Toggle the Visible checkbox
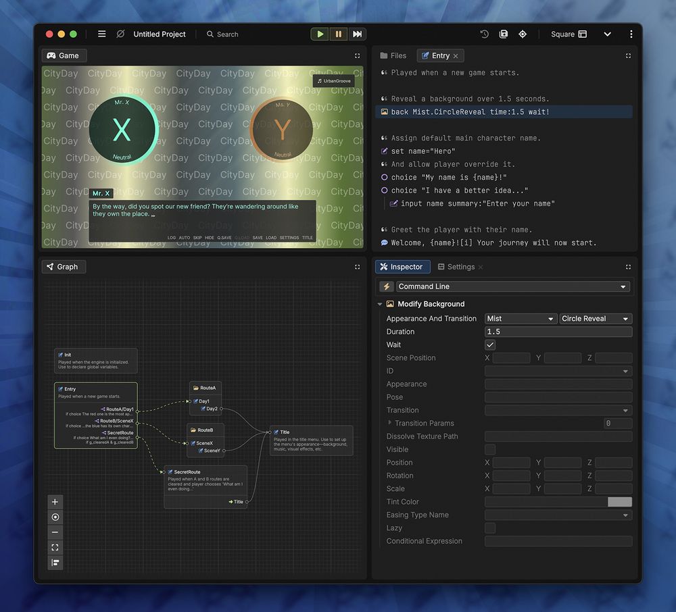Viewport: 676px width, 612px height. pos(490,449)
